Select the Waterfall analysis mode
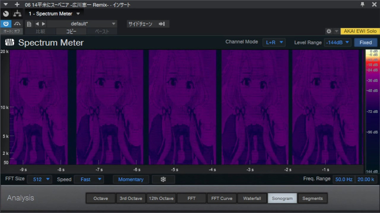Screen dimensions: 380x213 (252, 198)
